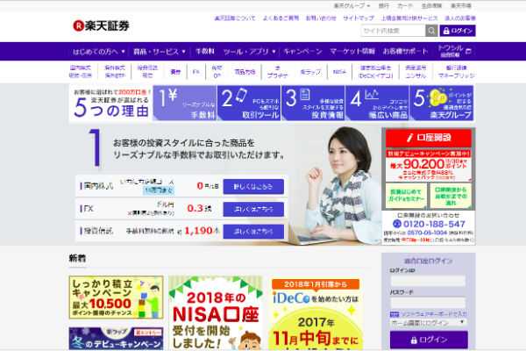Open reason 5 楽天グループ tile

click(442, 104)
